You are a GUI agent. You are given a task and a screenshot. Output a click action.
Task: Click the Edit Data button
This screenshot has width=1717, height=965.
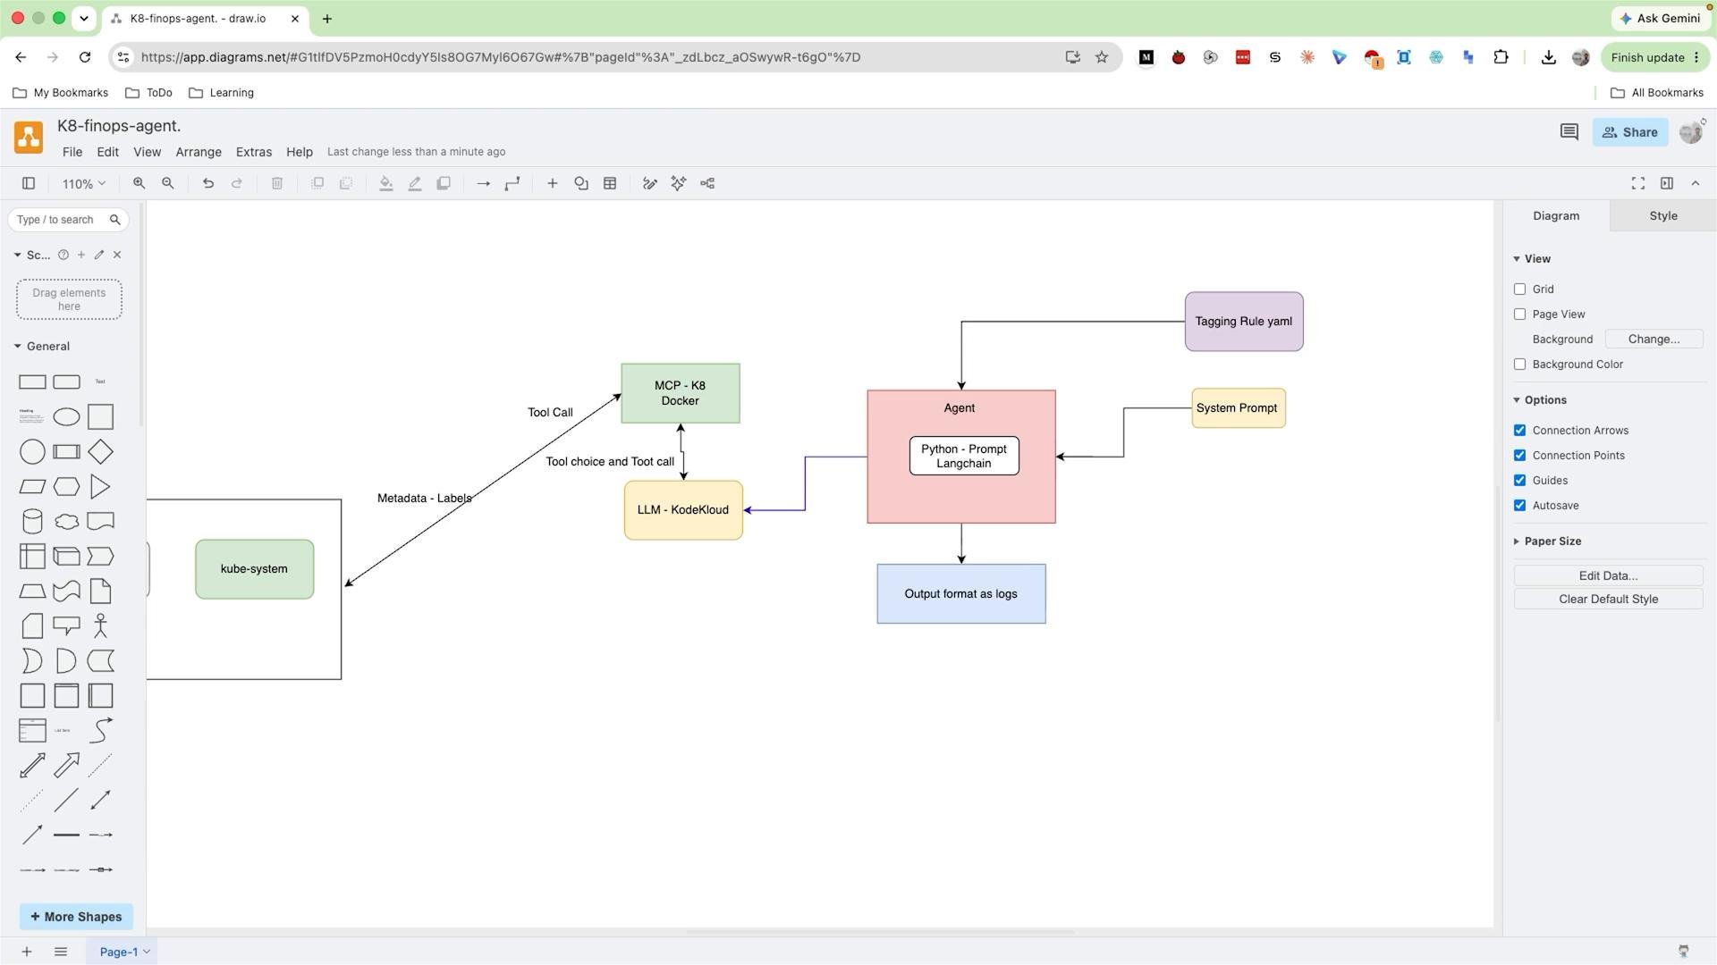pyautogui.click(x=1608, y=576)
